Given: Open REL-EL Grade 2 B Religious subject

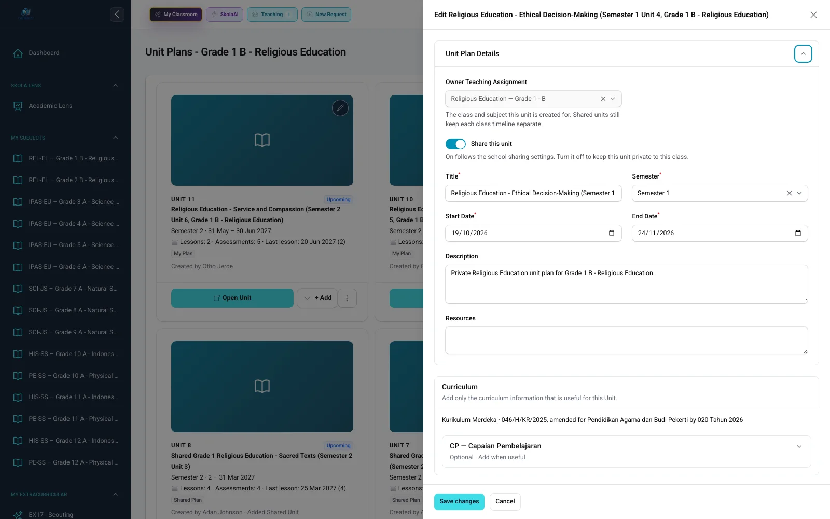Looking at the screenshot, I should point(65,180).
